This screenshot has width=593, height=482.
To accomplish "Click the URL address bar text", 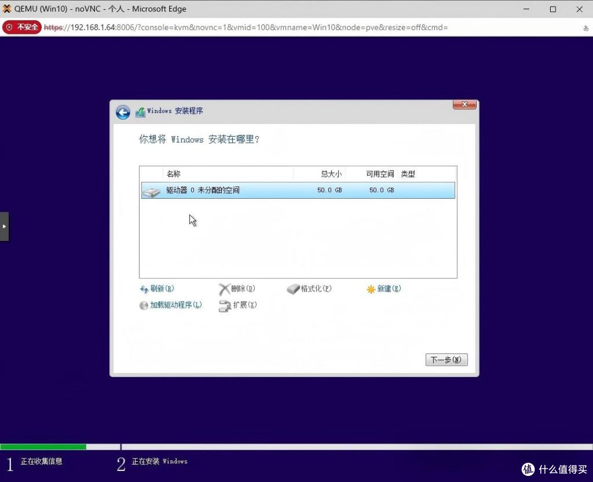I will [246, 27].
